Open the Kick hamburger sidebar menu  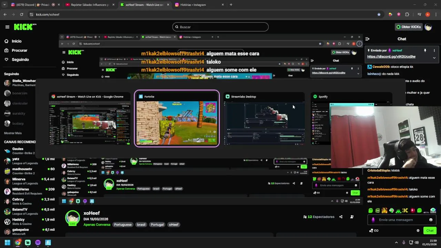(x=7, y=27)
